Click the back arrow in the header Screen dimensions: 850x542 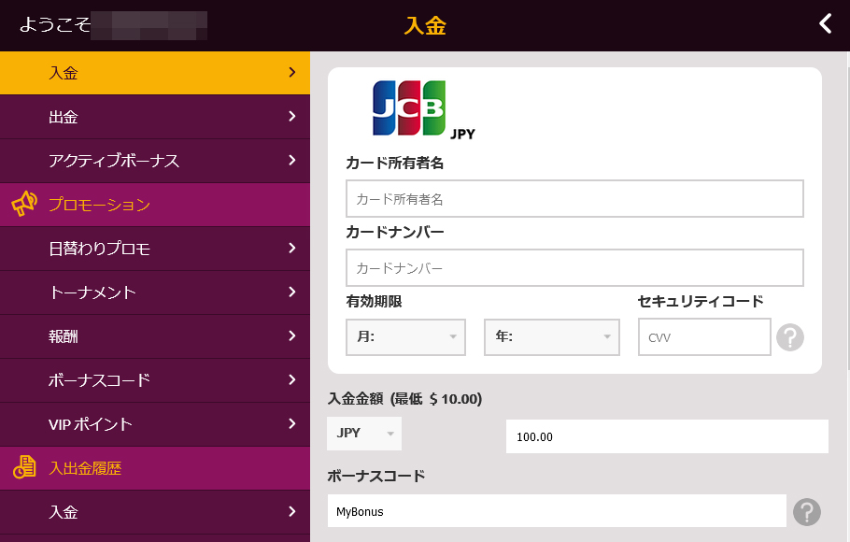point(825,24)
